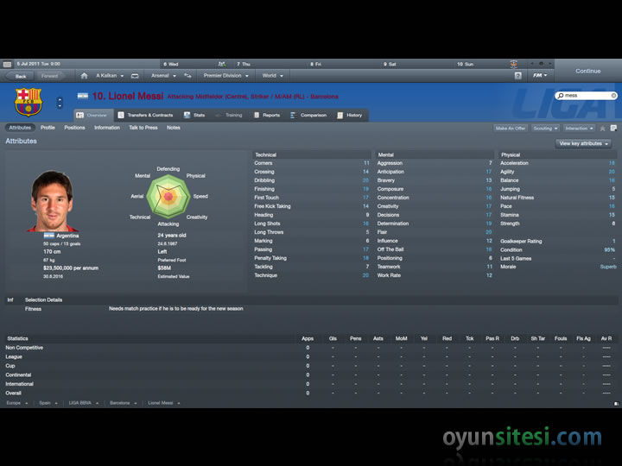Click the player cycle up/down stepper
This screenshot has height=466, width=622.
click(x=60, y=103)
